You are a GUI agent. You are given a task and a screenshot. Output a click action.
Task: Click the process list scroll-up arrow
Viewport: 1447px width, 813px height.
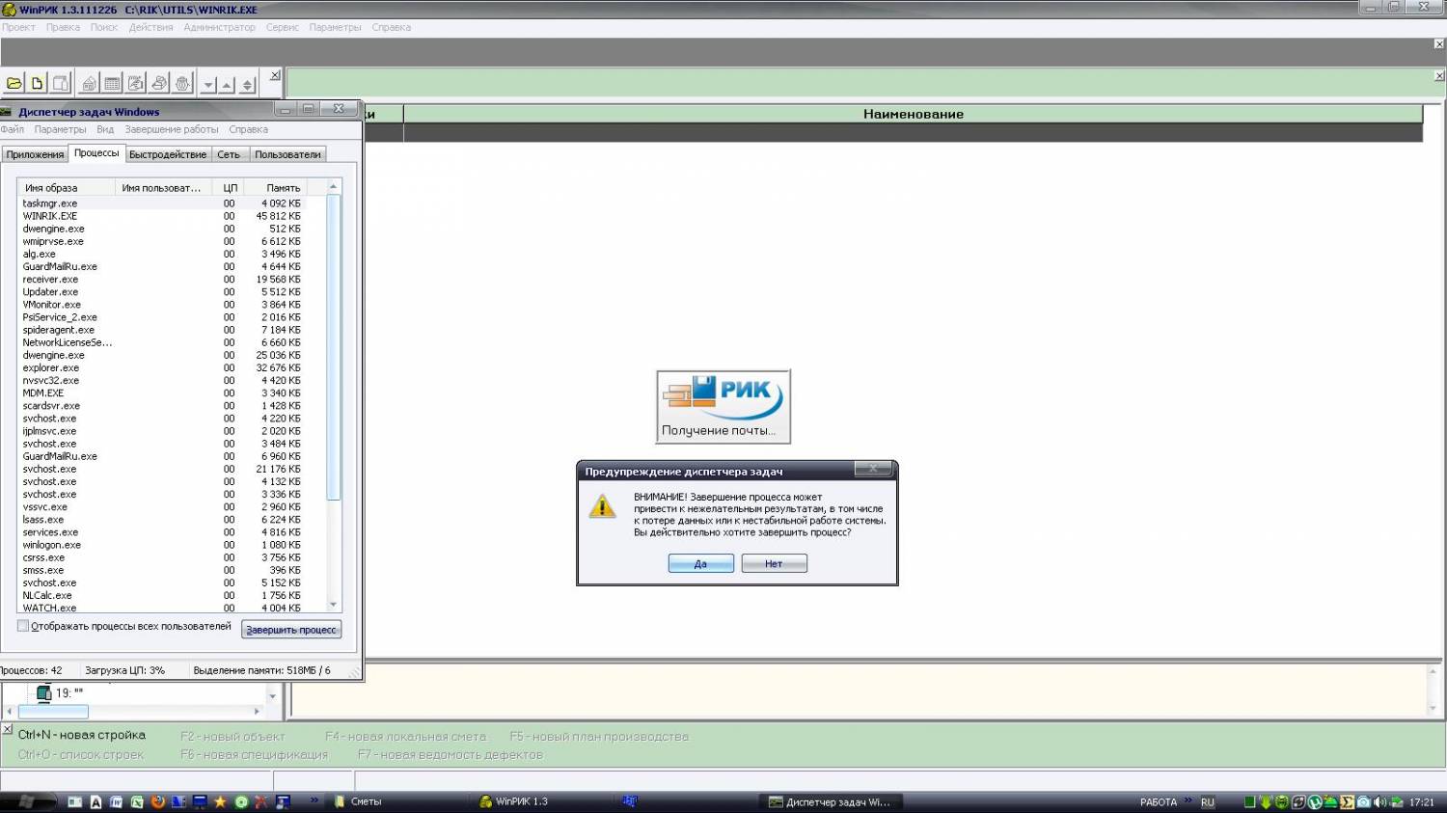pyautogui.click(x=334, y=187)
